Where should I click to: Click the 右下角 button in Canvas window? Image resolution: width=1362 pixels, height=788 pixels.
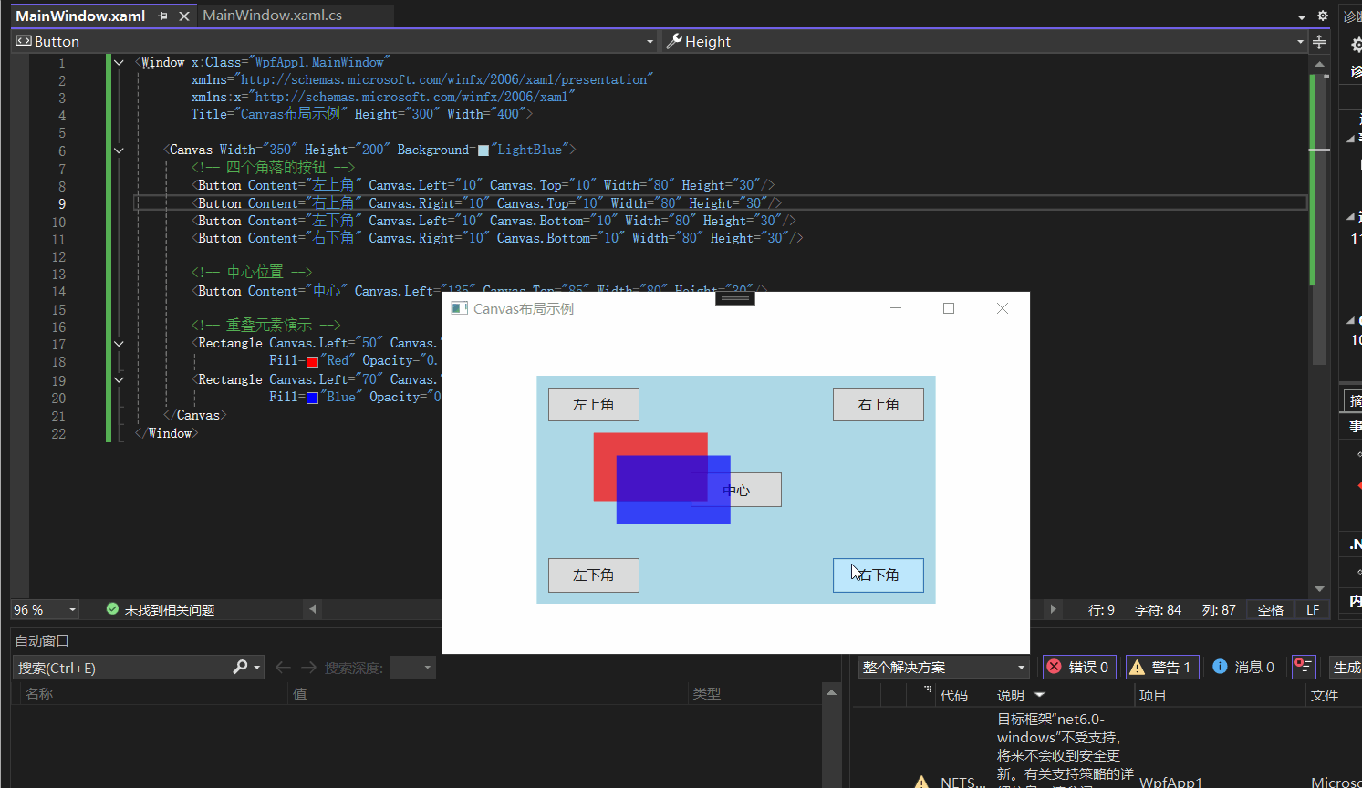pos(878,575)
